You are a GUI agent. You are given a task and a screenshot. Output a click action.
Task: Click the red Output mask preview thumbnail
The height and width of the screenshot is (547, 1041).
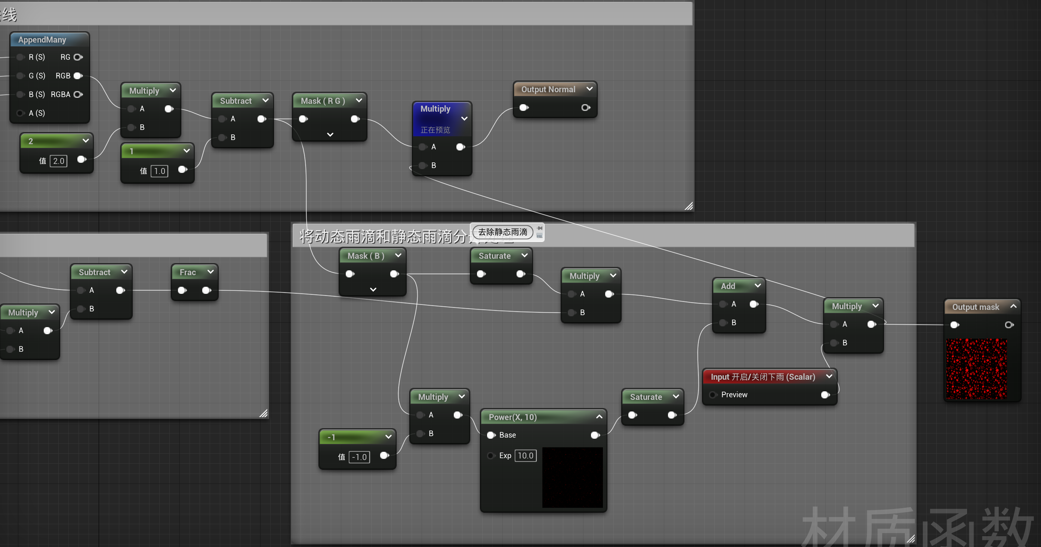point(976,369)
